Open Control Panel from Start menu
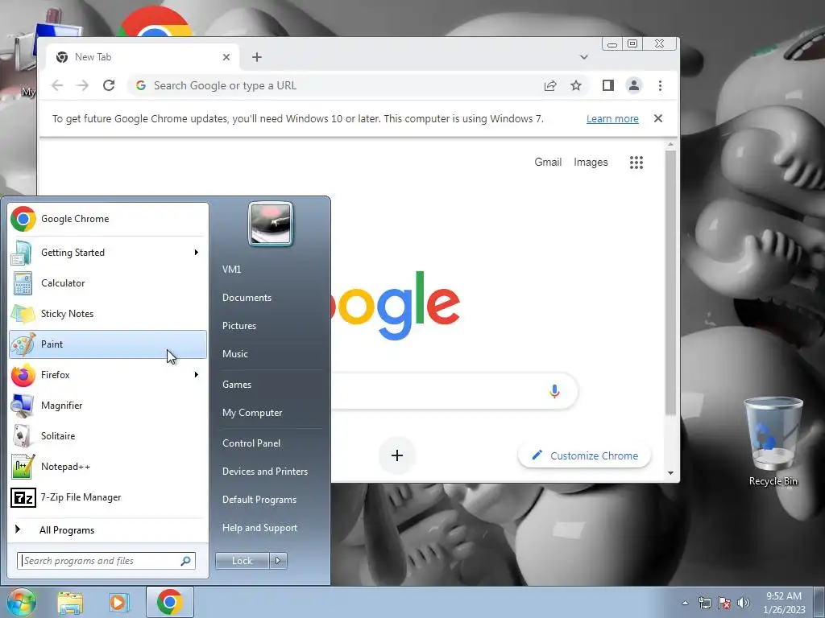Image resolution: width=825 pixels, height=618 pixels. tap(251, 443)
